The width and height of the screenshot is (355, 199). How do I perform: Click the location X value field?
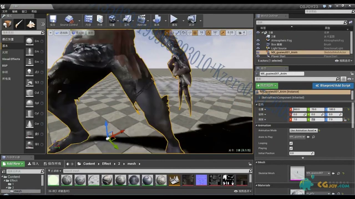point(299,109)
